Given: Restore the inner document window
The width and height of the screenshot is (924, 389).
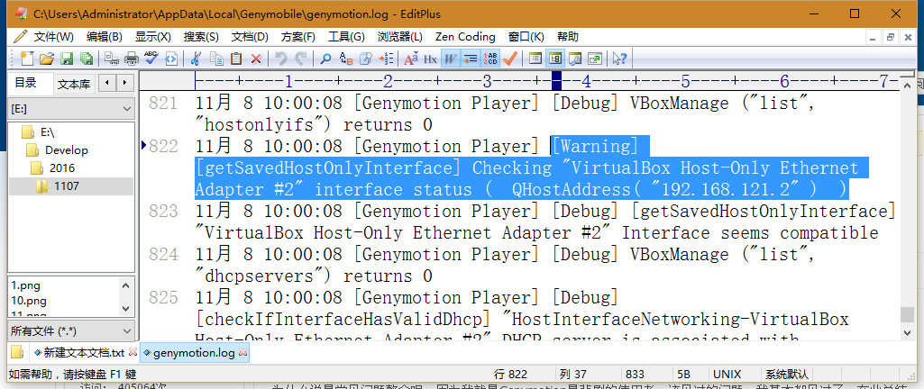Looking at the screenshot, I should (x=891, y=37).
